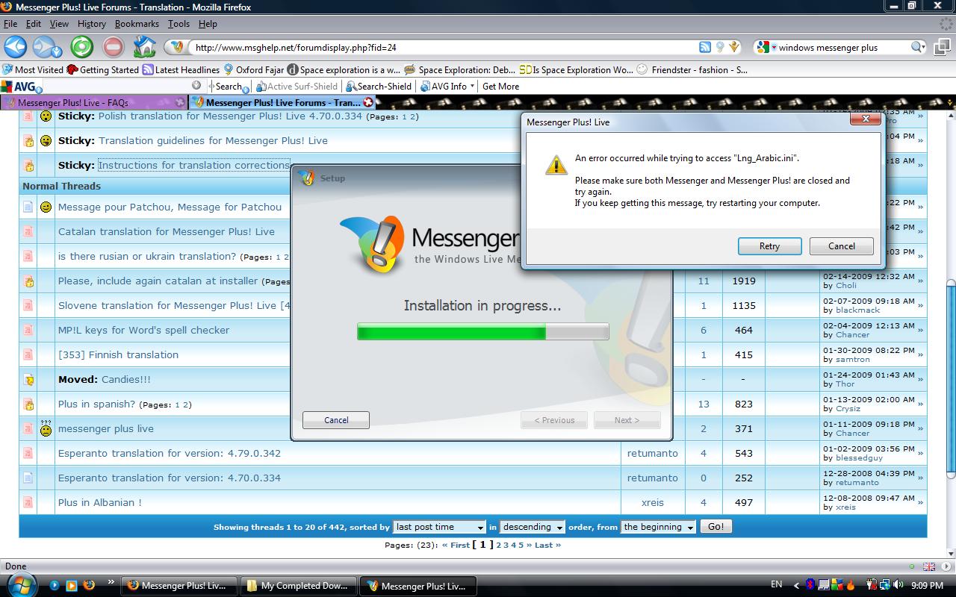Open the Bookmarks menu
Viewport: 956px width, 597px height.
pyautogui.click(x=137, y=24)
